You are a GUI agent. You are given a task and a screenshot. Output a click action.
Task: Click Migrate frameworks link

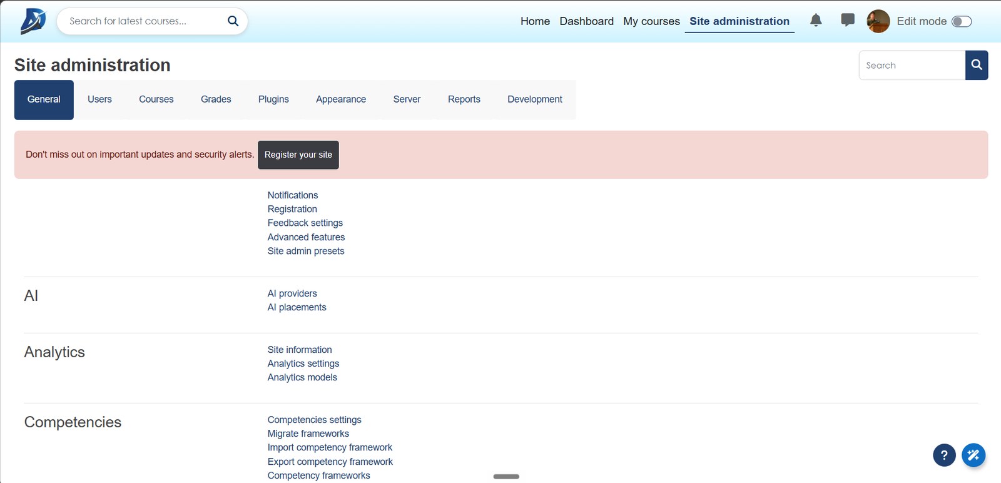308,434
